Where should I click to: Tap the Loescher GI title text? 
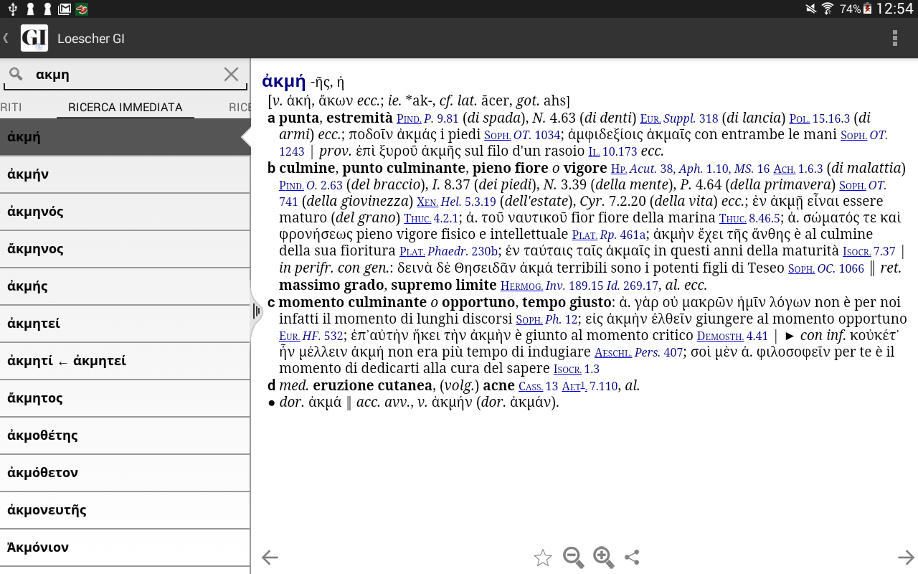[x=91, y=38]
